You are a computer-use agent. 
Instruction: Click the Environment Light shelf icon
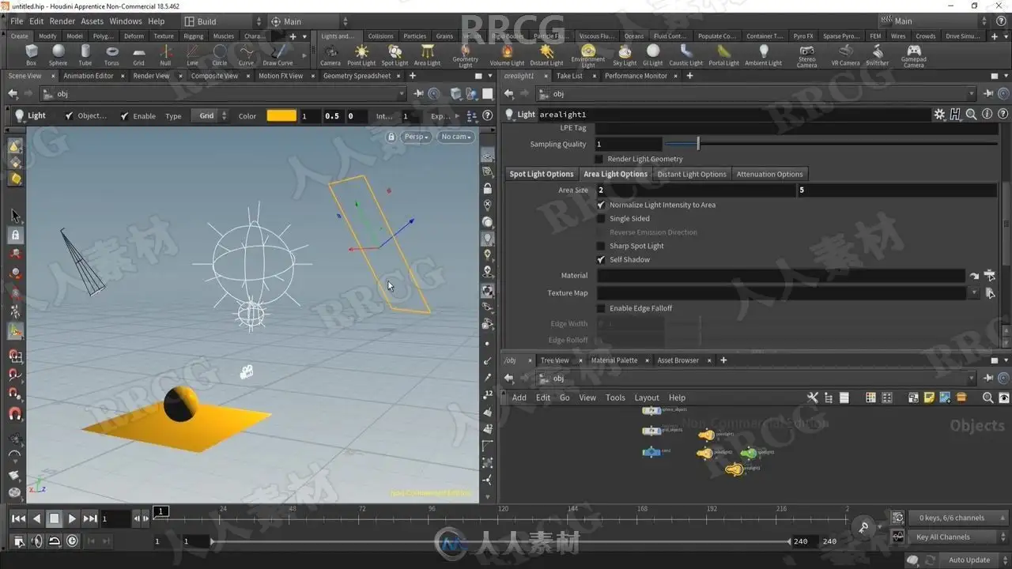point(587,54)
